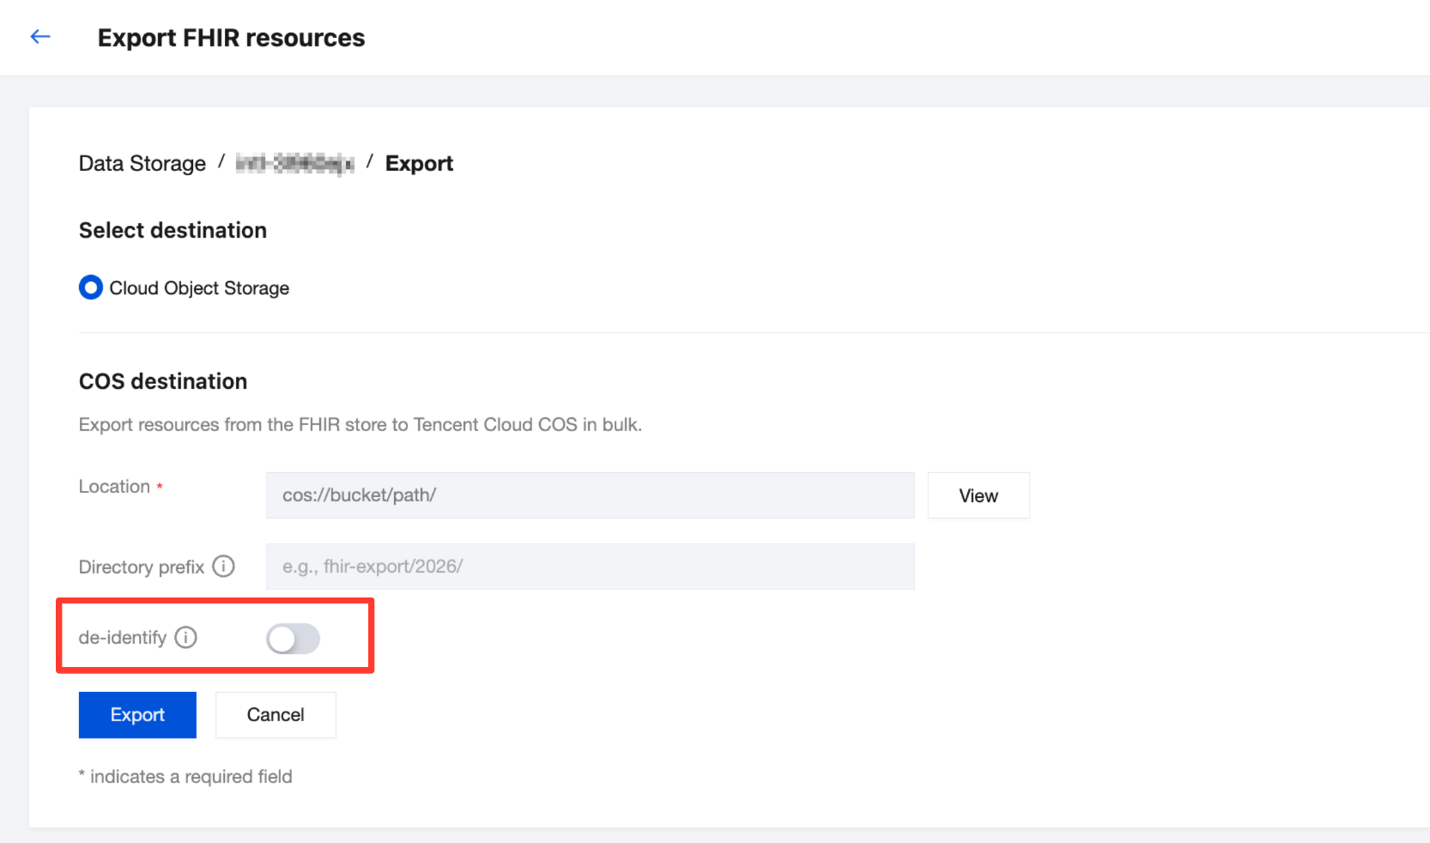The image size is (1430, 843).
Task: Choose the Cloud Object Storage label text
Action: click(x=199, y=288)
